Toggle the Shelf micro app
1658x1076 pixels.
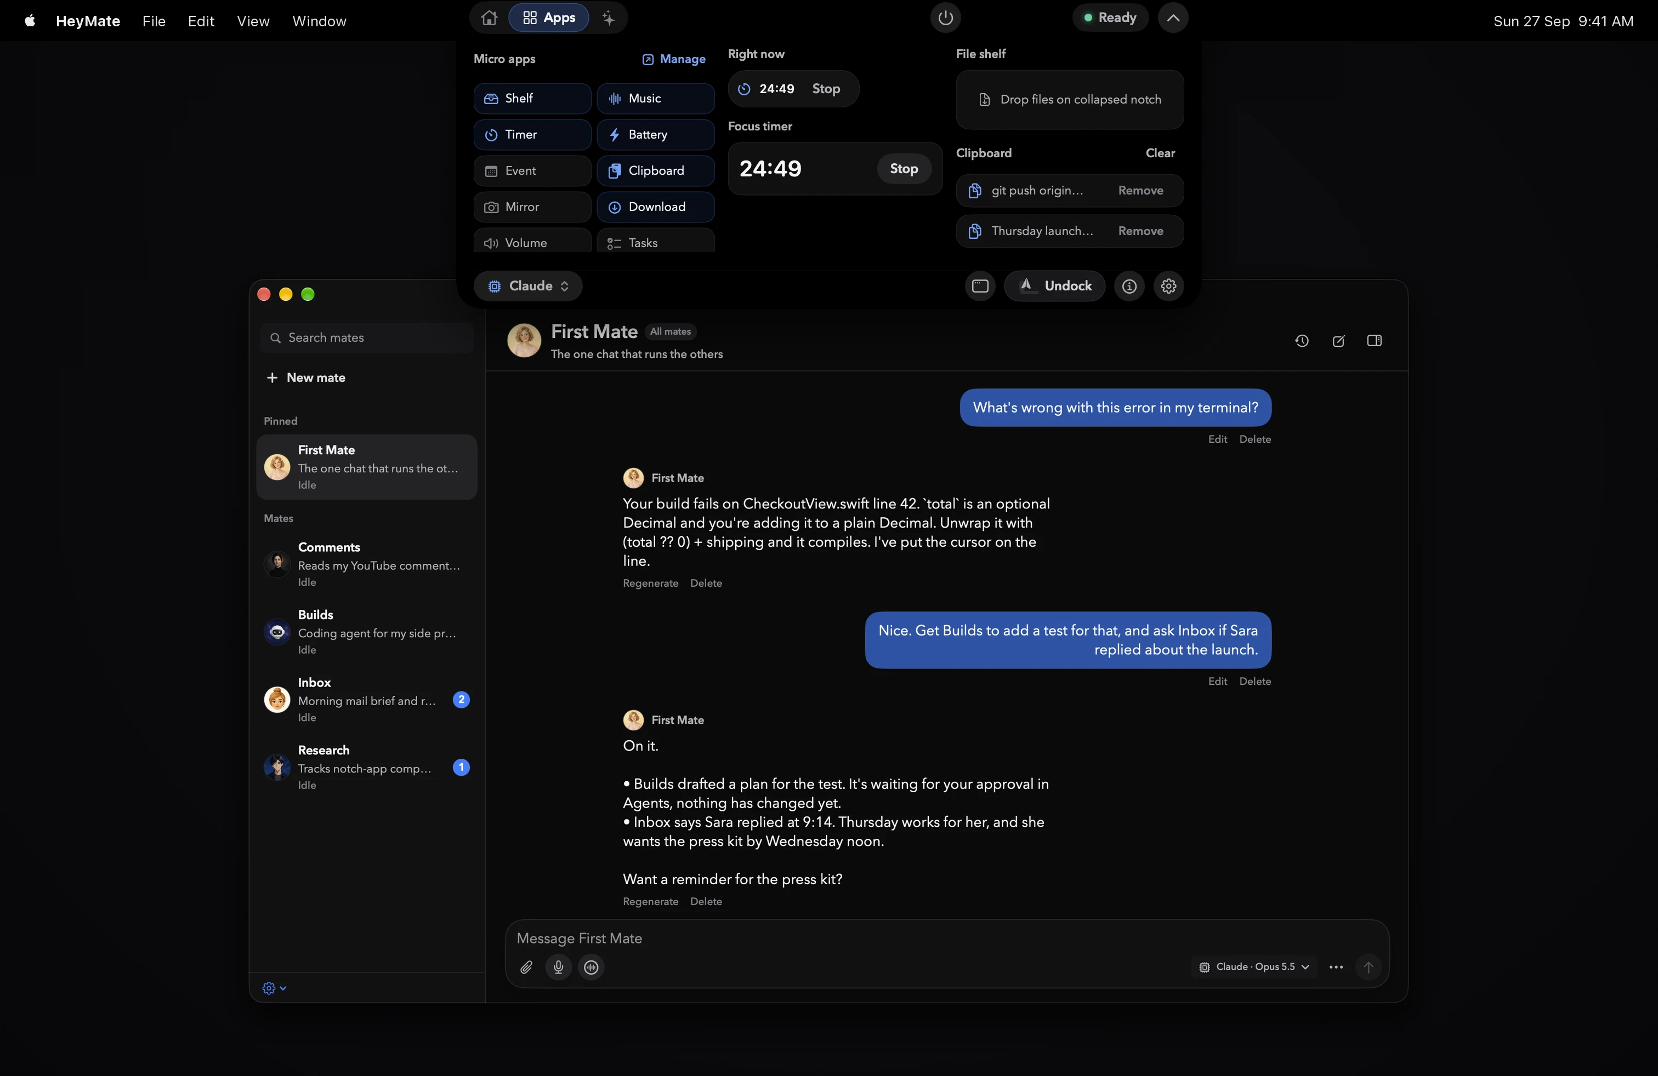532,98
